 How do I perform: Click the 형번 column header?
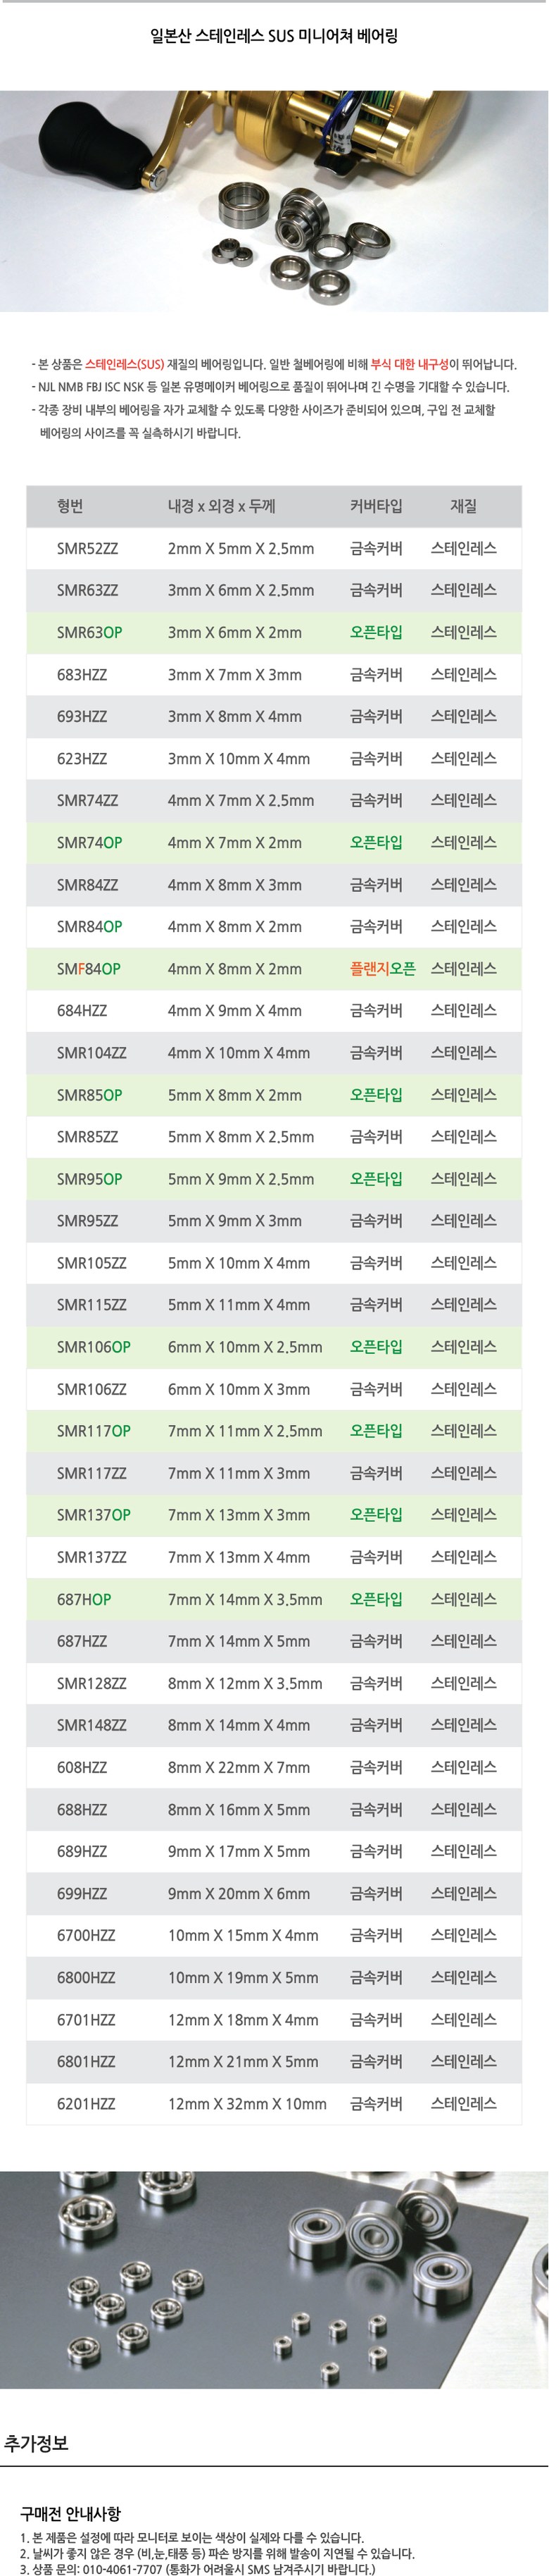point(70,506)
